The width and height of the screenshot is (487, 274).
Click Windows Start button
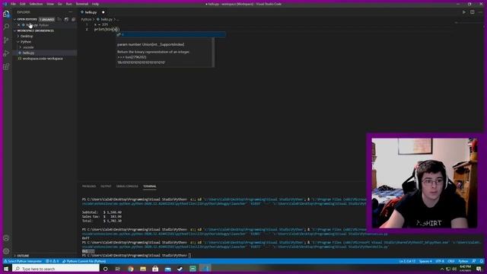6,269
